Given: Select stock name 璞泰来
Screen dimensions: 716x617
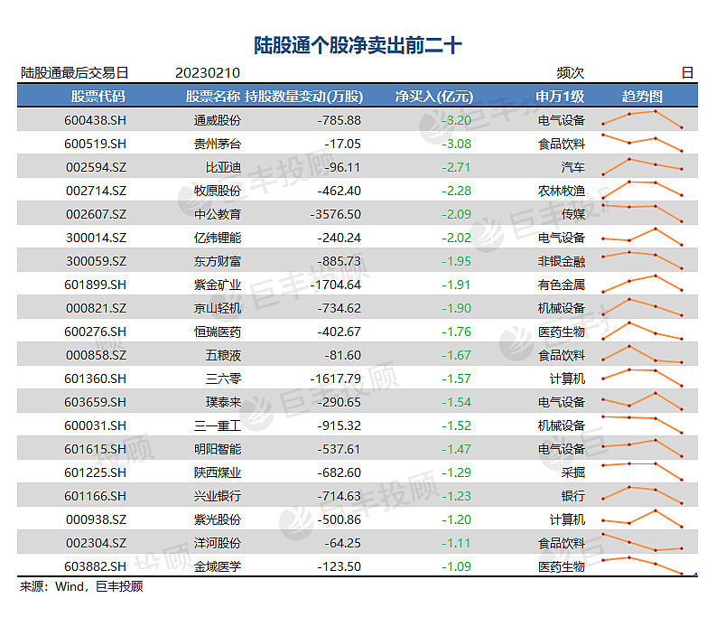Looking at the screenshot, I should tap(223, 402).
